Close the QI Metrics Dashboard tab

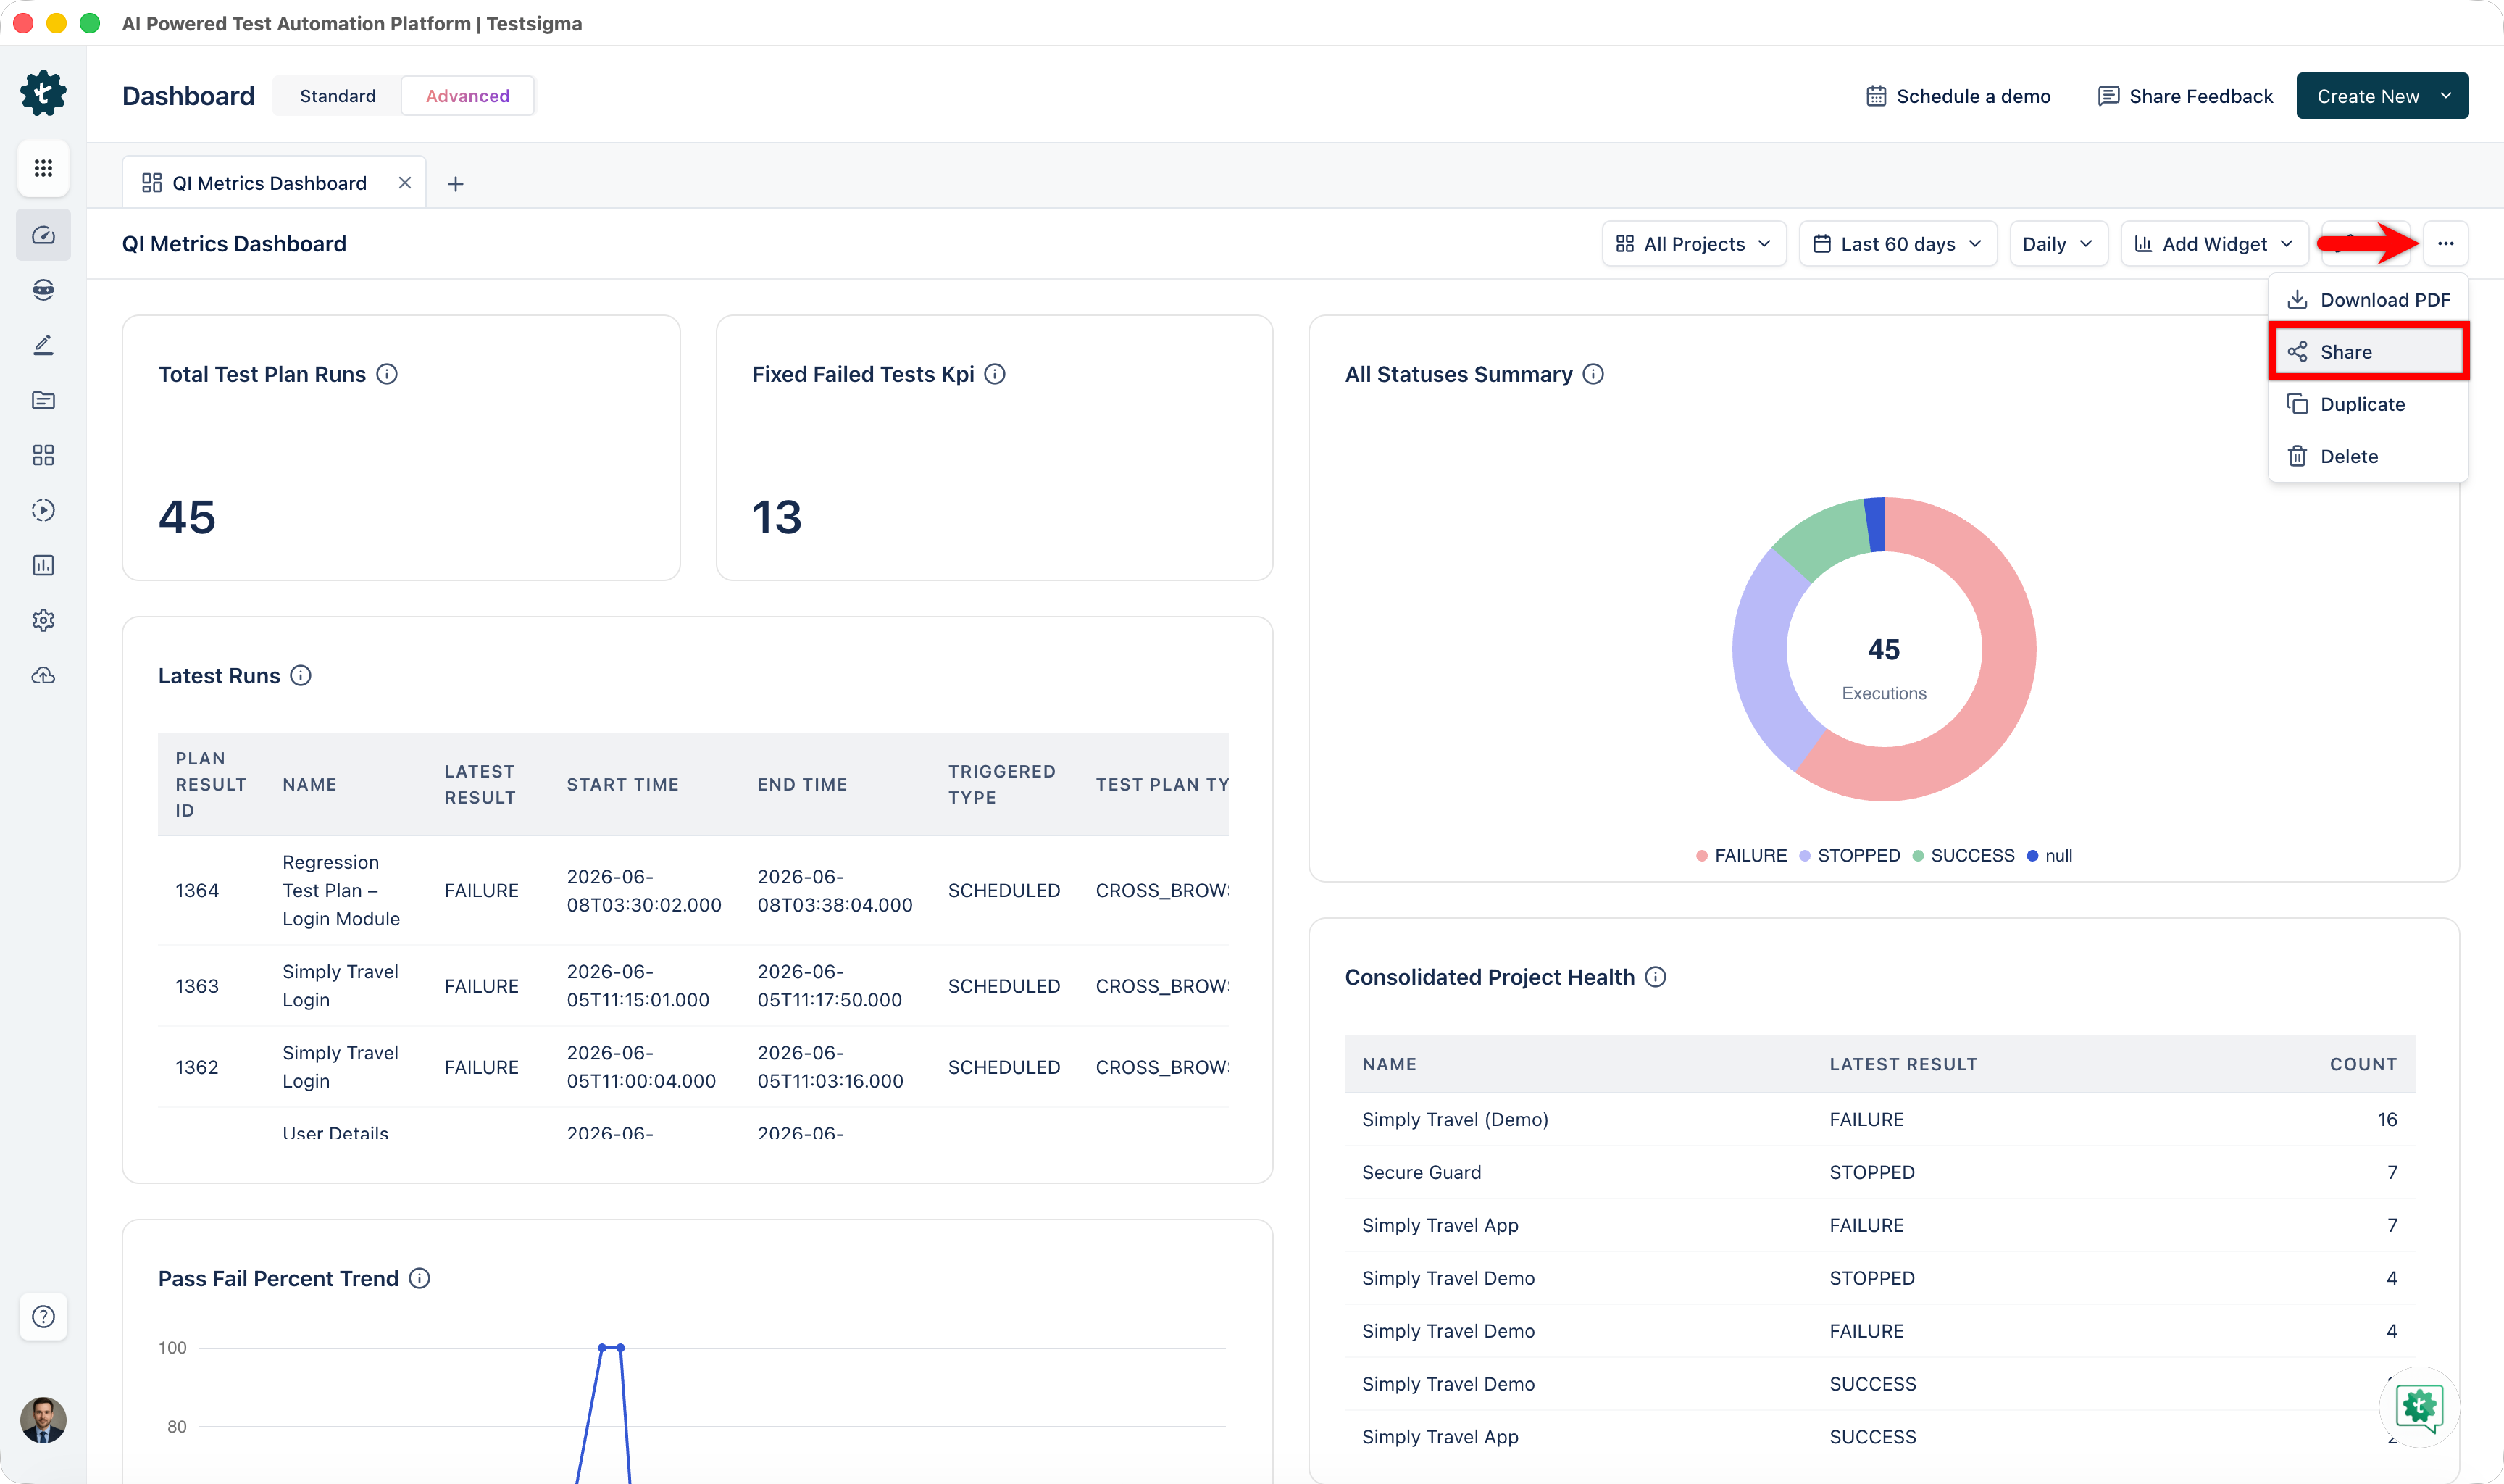click(x=404, y=183)
